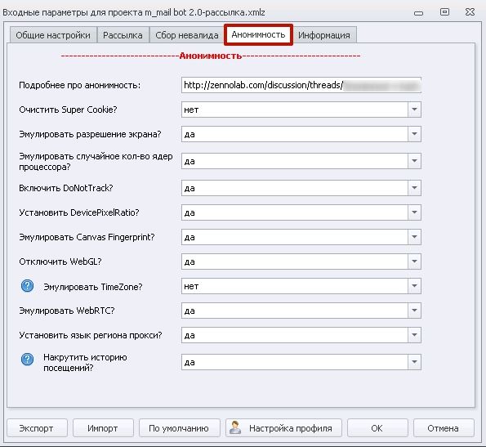Open Накрутить историю посещений dropdown arrow
Image resolution: width=486 pixels, height=447 pixels.
(414, 362)
